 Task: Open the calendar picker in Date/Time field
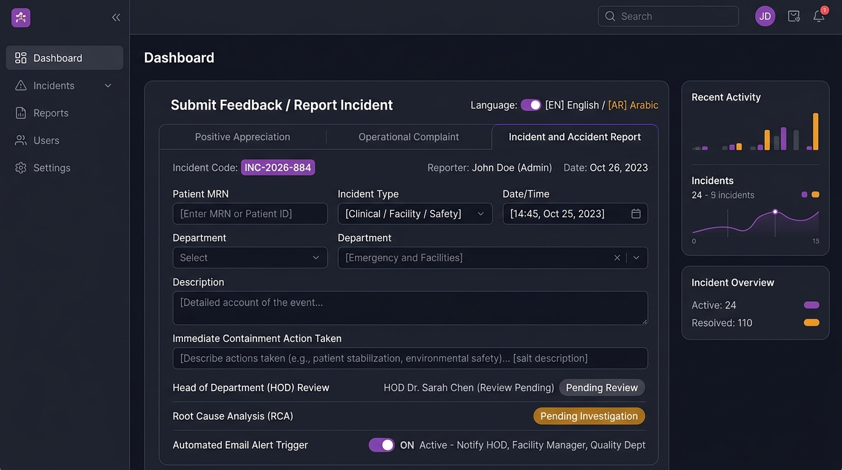point(636,214)
